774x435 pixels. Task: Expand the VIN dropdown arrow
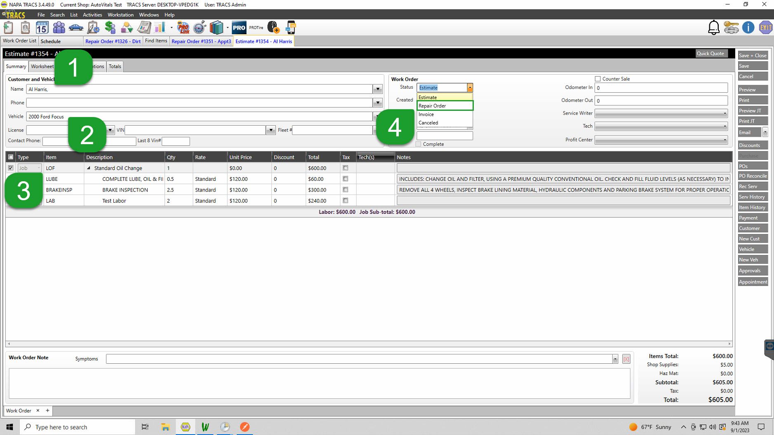271,130
